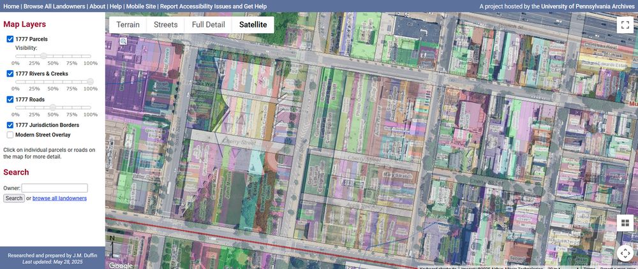638x269 pixels.
Task: Open the Help link
Action: pos(115,6)
